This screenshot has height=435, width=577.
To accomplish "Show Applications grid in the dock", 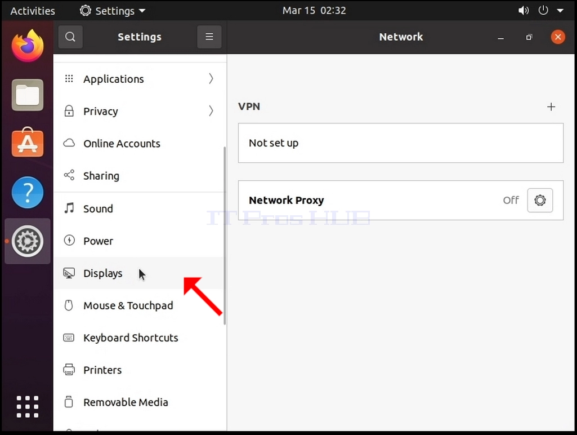I will click(x=28, y=407).
